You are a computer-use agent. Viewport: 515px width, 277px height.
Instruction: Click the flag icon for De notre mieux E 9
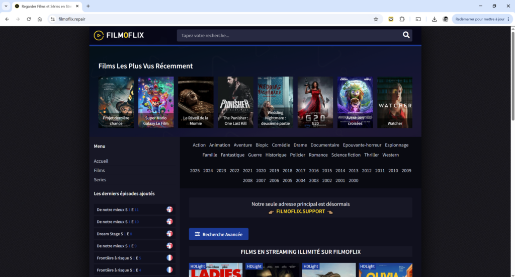(169, 246)
